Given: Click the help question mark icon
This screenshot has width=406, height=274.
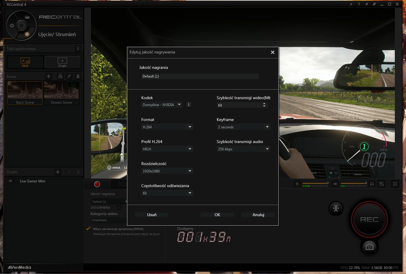Looking at the screenshot, I should [359, 4].
